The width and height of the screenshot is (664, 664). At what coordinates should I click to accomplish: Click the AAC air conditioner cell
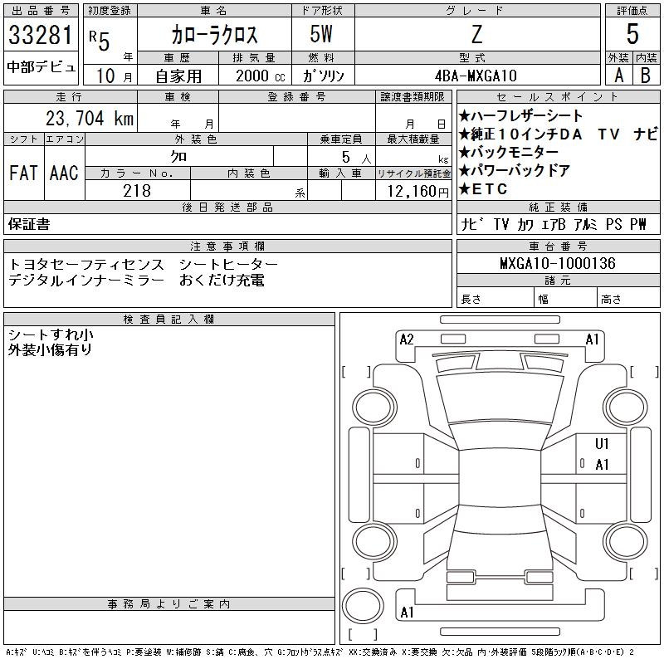point(64,173)
